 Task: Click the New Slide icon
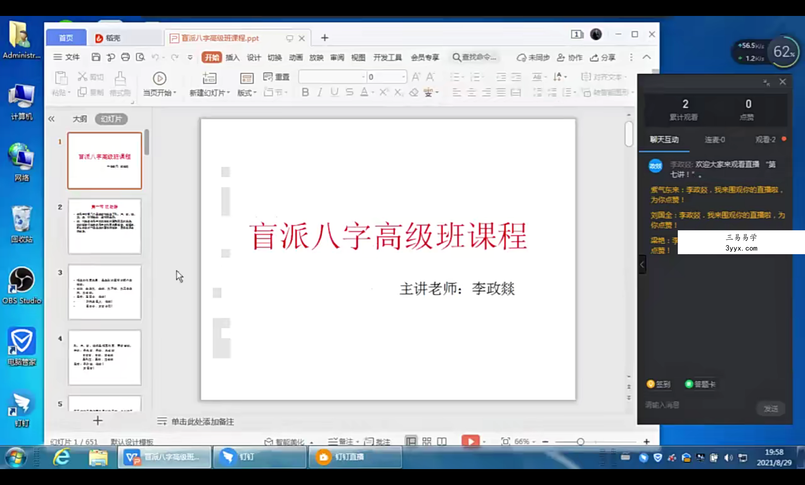209,78
